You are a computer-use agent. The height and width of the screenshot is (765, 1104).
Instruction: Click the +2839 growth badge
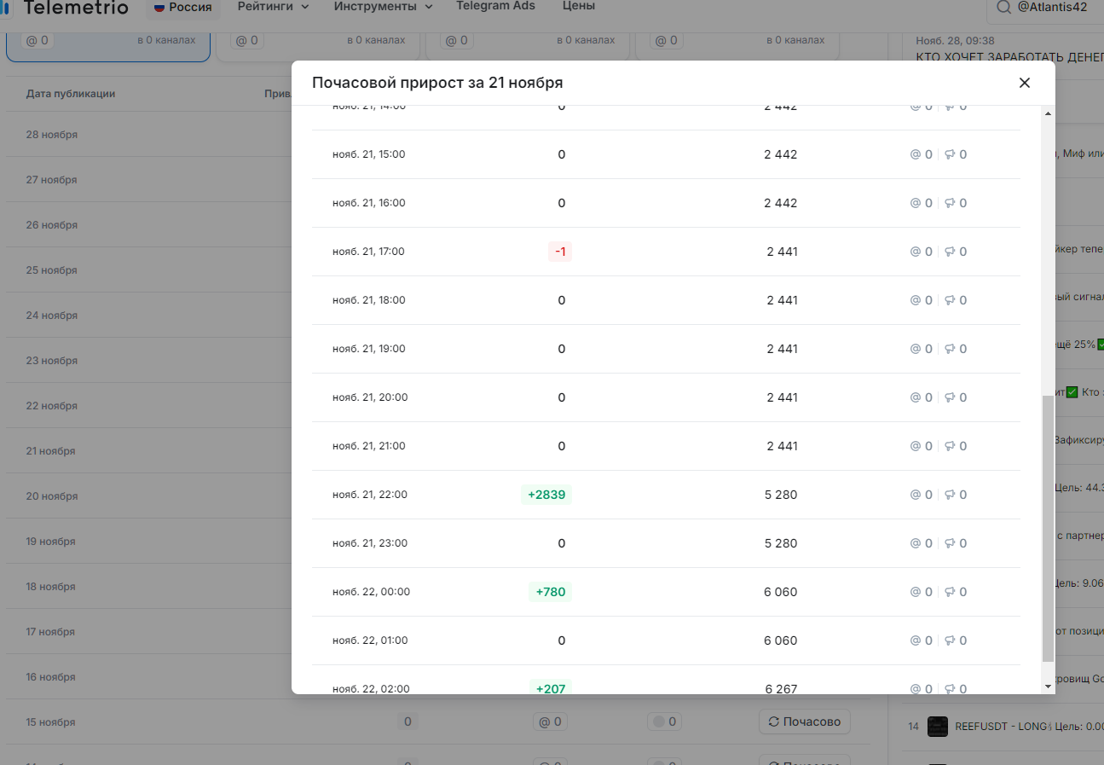[x=546, y=495]
